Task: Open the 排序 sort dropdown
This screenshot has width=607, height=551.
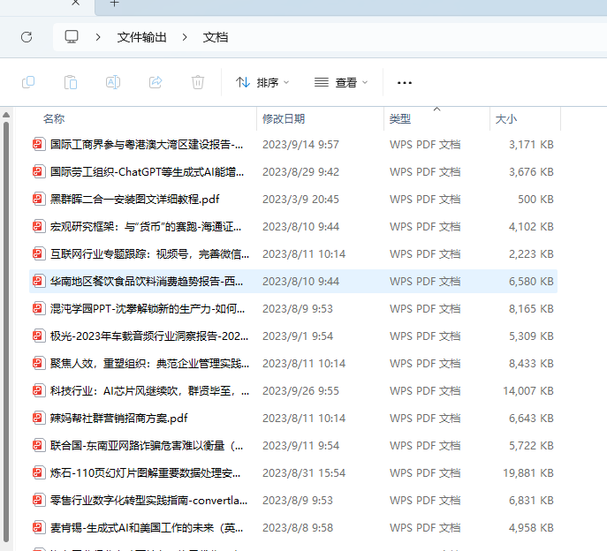Action: (x=262, y=82)
